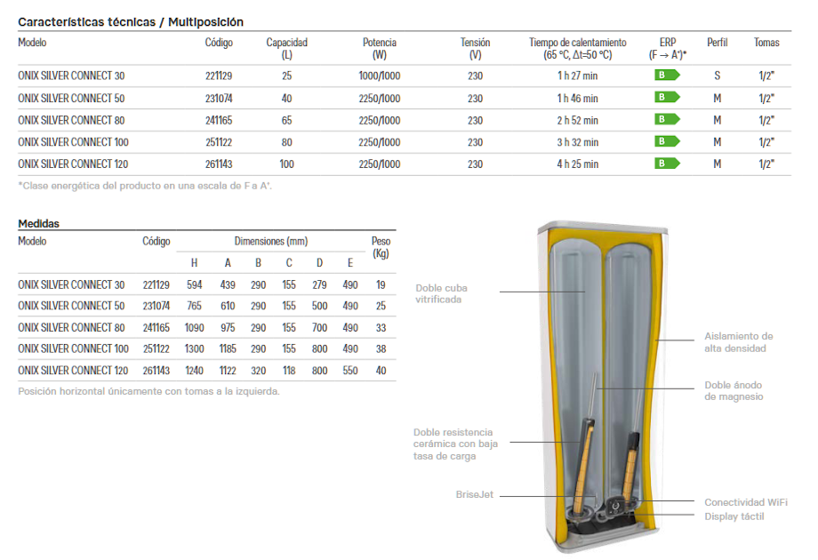The width and height of the screenshot is (818, 560).
Task: Click the ERP B badge for ONIX SILVER CONNECT 50
Action: [x=667, y=98]
